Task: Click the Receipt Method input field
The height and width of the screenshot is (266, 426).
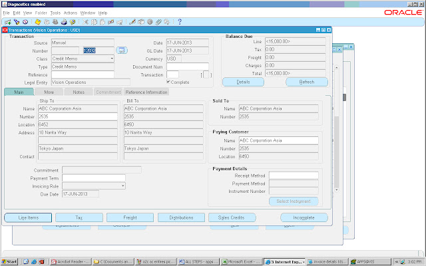Action: click(x=294, y=176)
